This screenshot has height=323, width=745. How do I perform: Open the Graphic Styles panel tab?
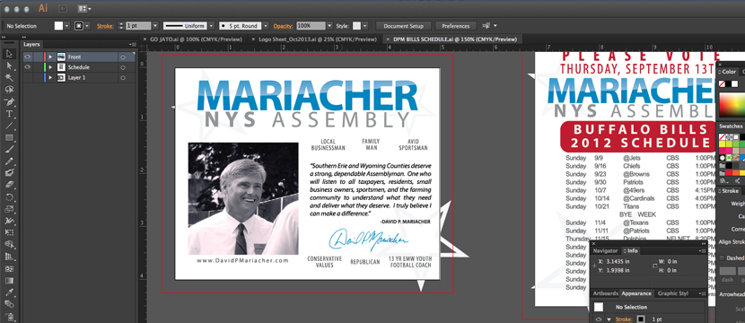673,293
